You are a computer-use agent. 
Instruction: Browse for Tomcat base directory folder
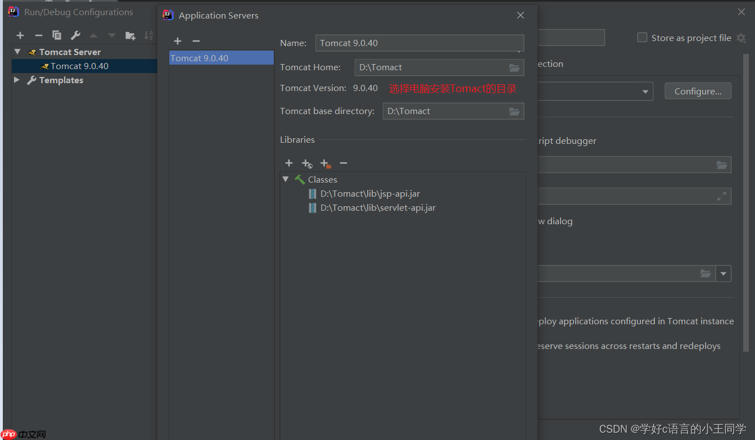(514, 111)
